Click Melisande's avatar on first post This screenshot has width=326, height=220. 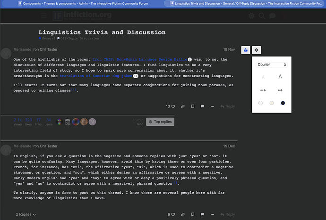pos(6,54)
